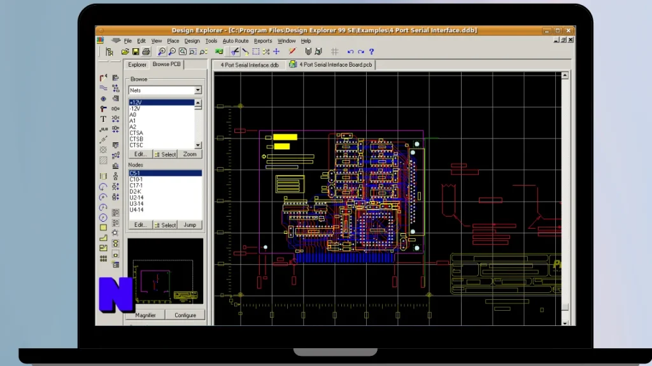Switch to the Browse PCB tab

pyautogui.click(x=166, y=64)
